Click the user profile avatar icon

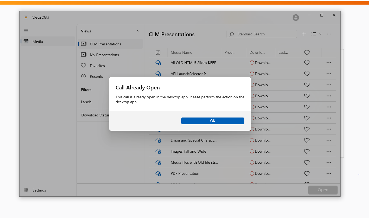point(296,18)
